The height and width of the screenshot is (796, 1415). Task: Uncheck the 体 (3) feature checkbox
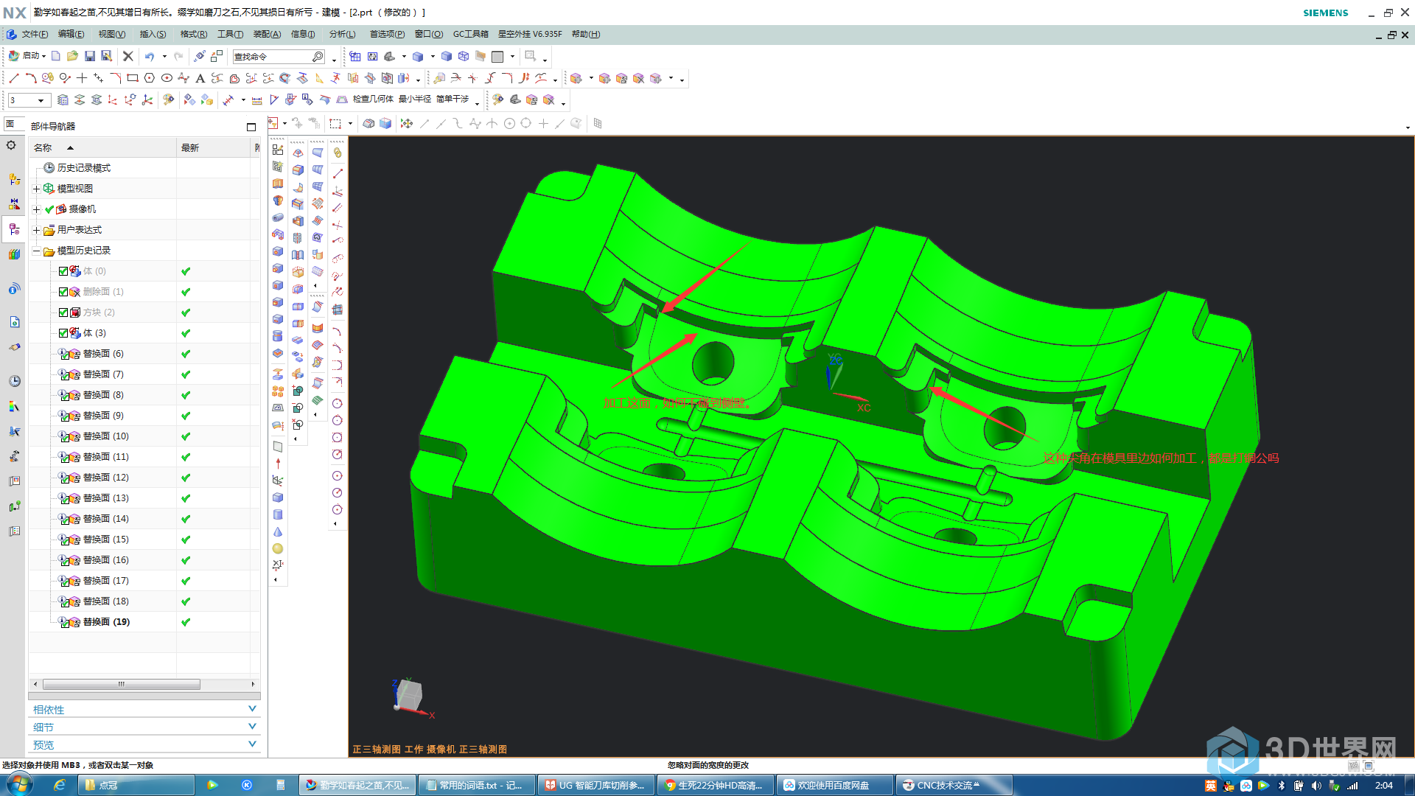63,333
